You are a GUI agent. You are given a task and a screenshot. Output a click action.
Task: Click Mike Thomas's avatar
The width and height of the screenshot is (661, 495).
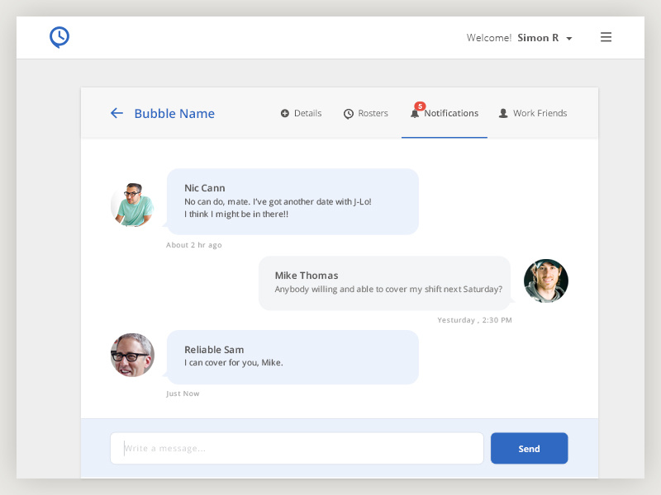[x=546, y=280]
